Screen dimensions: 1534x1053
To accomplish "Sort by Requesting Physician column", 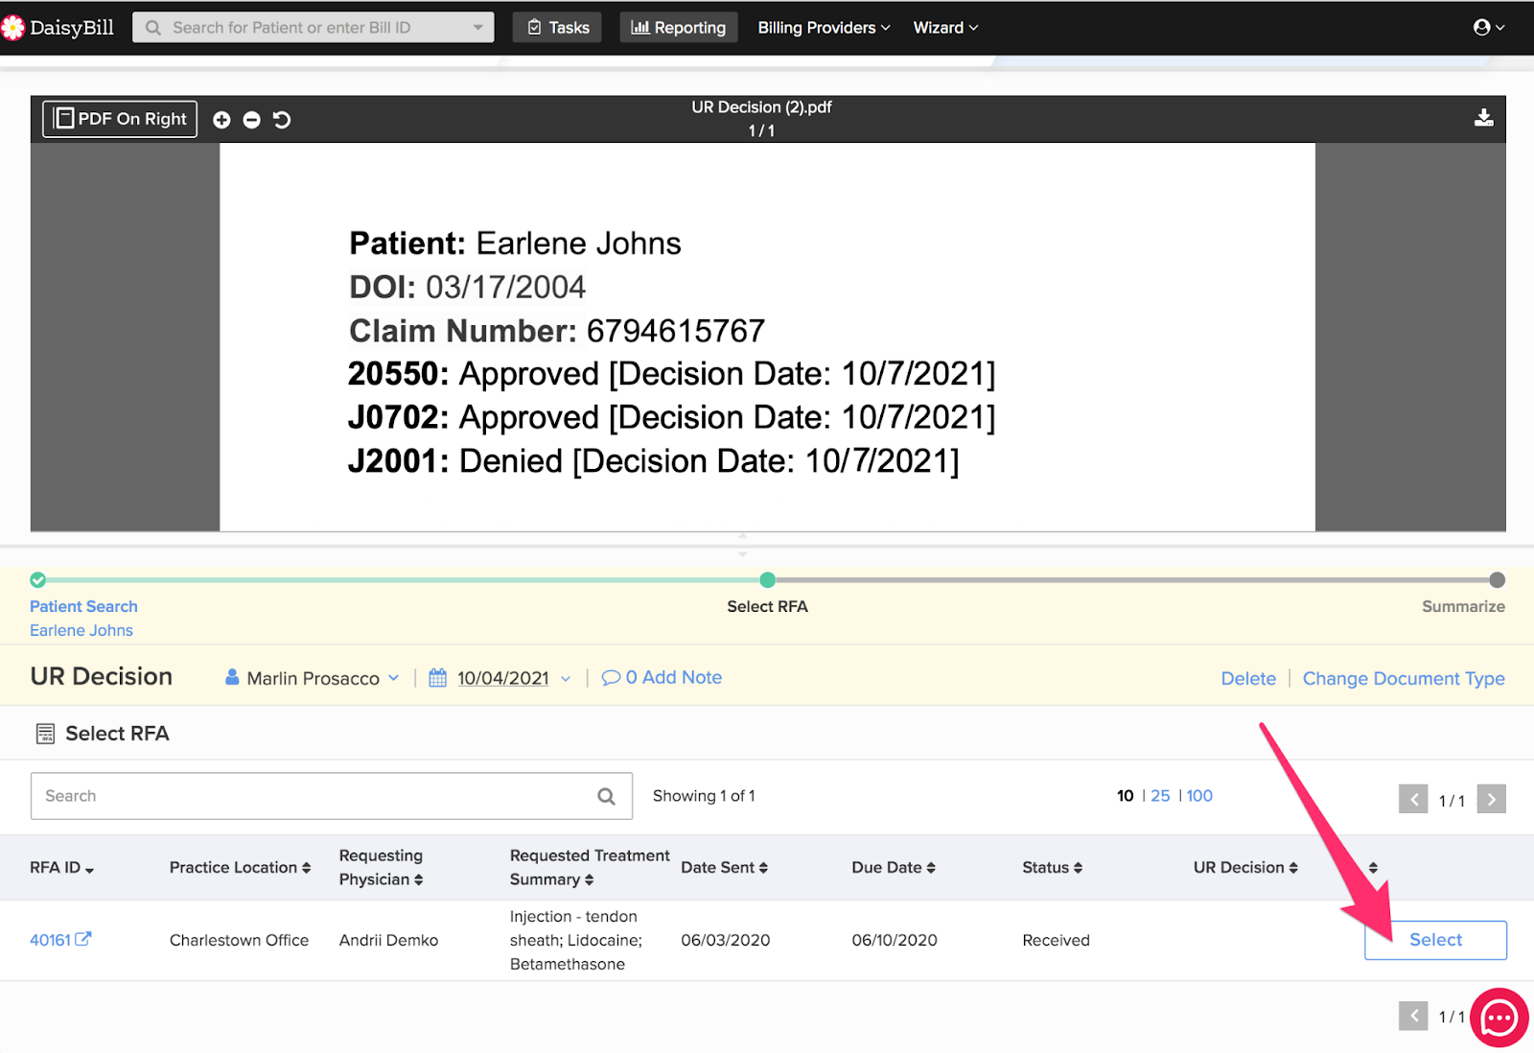I will click(x=381, y=868).
